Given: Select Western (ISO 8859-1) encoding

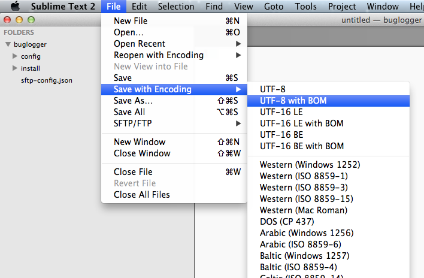Looking at the screenshot, I should pyautogui.click(x=329, y=176).
